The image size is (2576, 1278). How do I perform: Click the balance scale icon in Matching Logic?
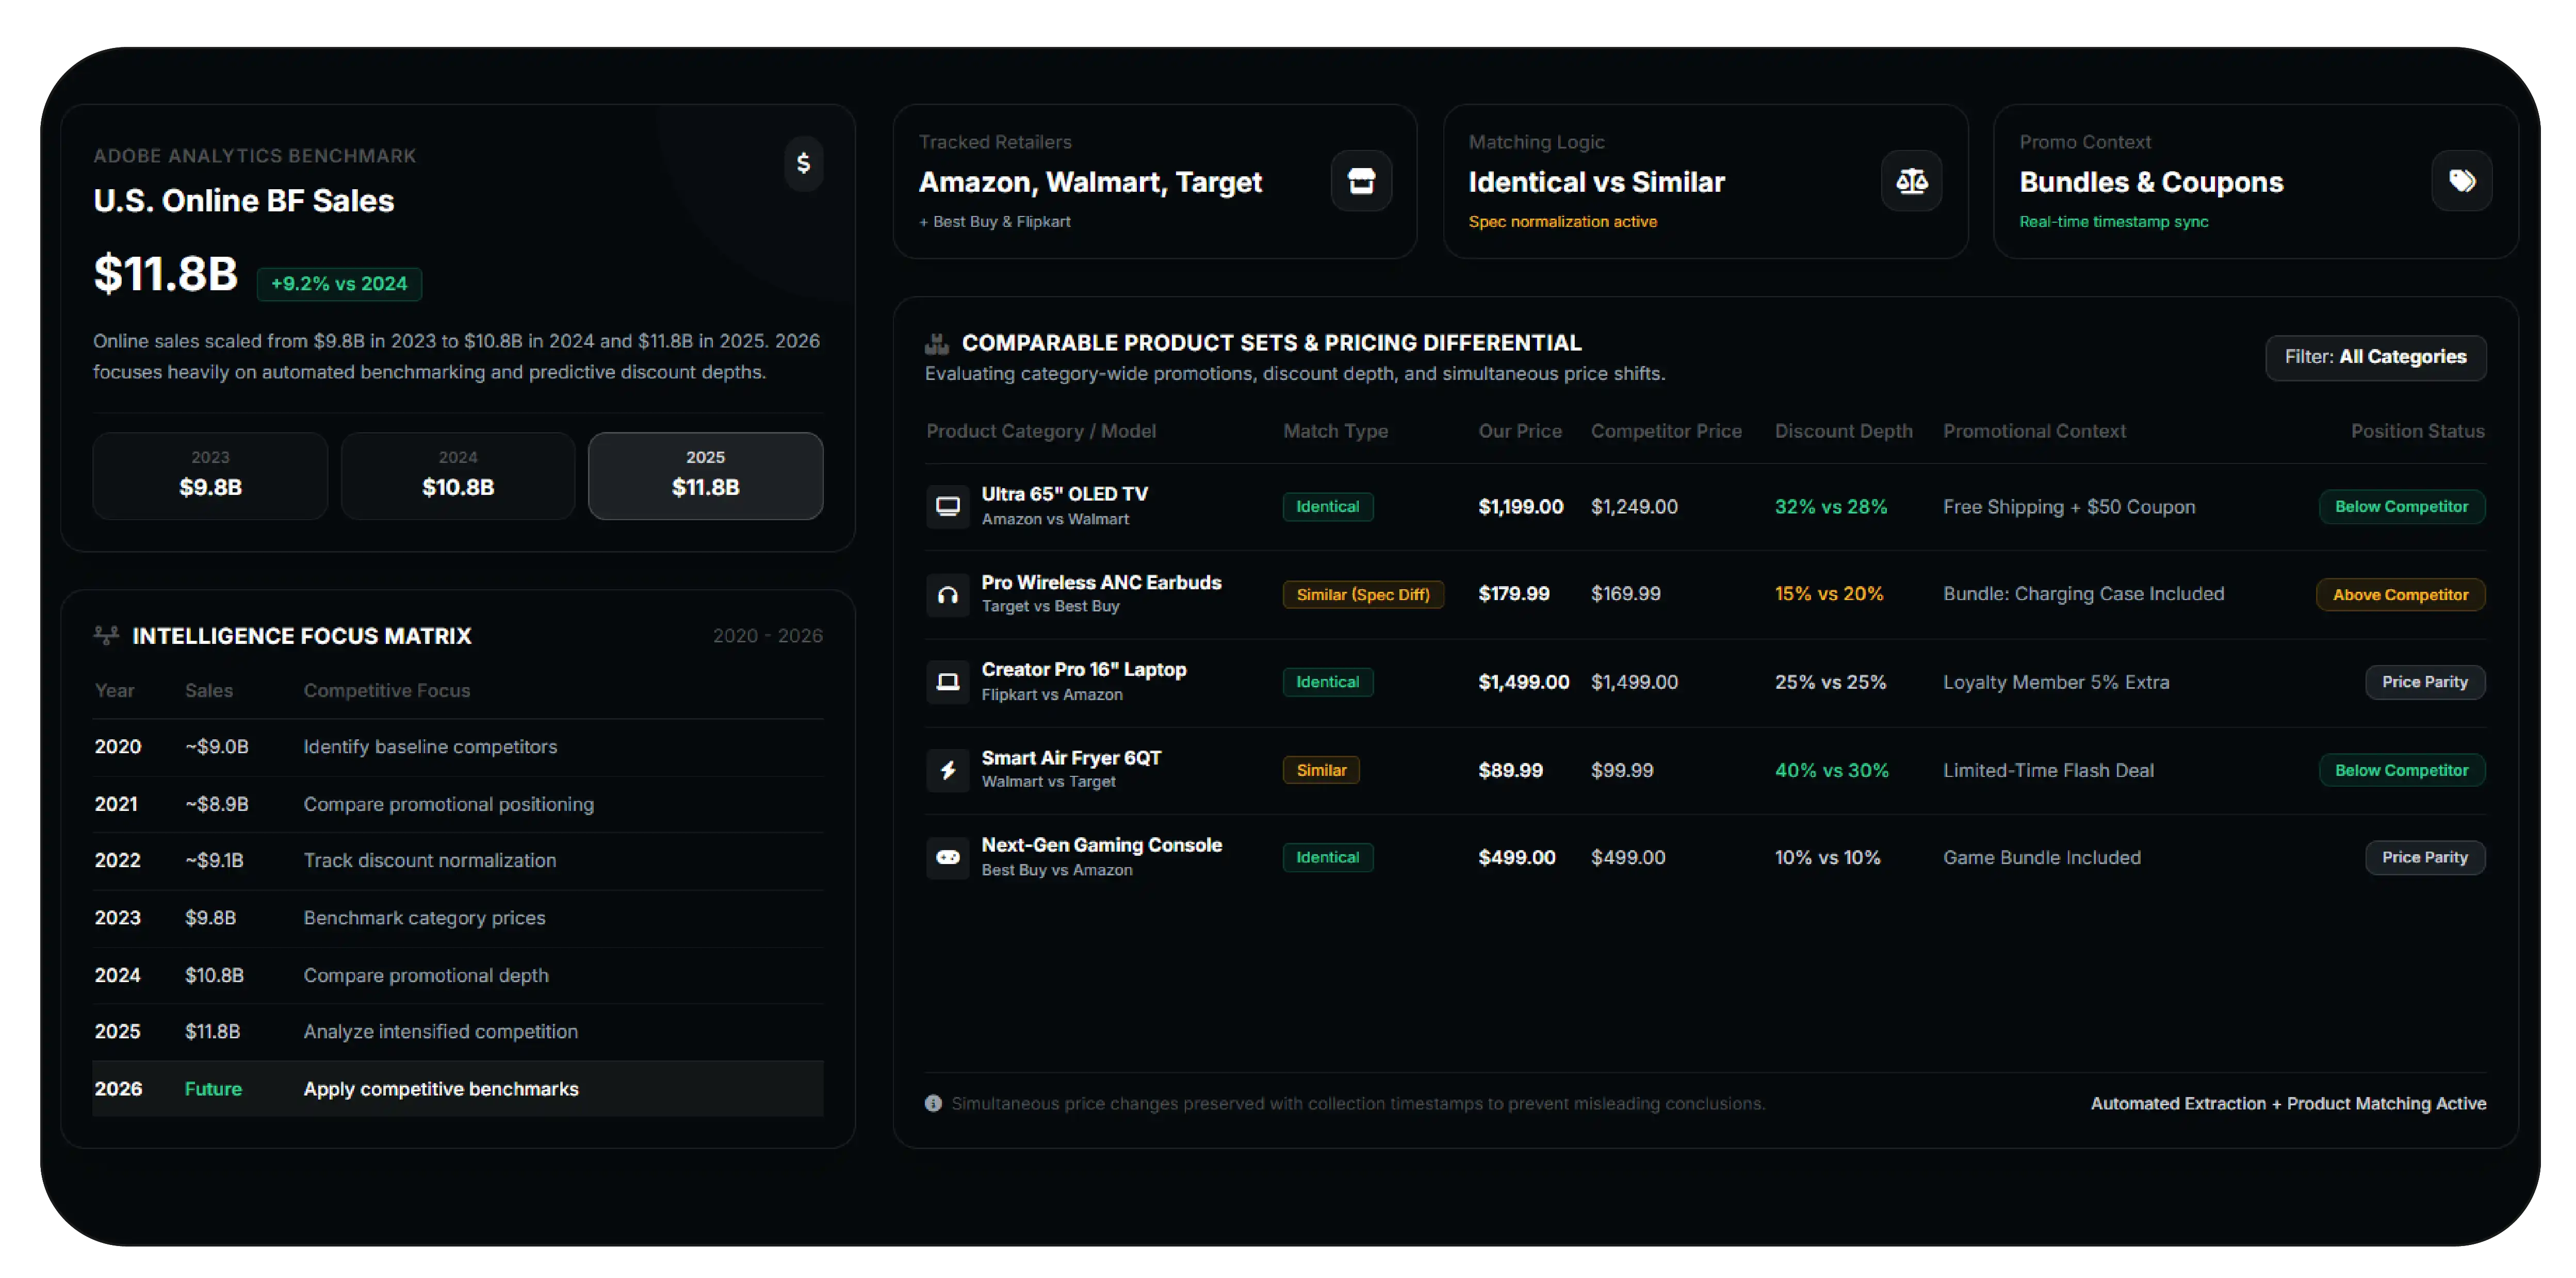click(1911, 181)
